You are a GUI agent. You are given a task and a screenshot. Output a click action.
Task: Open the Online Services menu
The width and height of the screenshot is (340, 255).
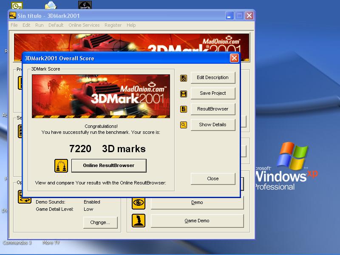pos(84,25)
